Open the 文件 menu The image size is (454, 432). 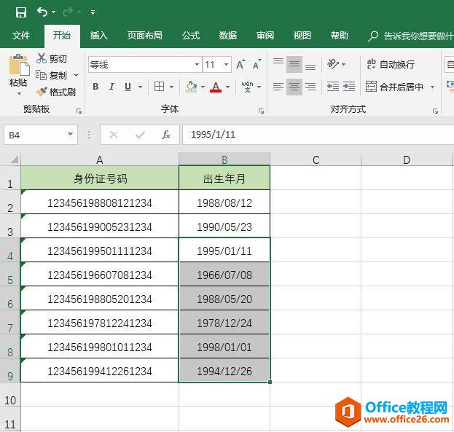21,35
